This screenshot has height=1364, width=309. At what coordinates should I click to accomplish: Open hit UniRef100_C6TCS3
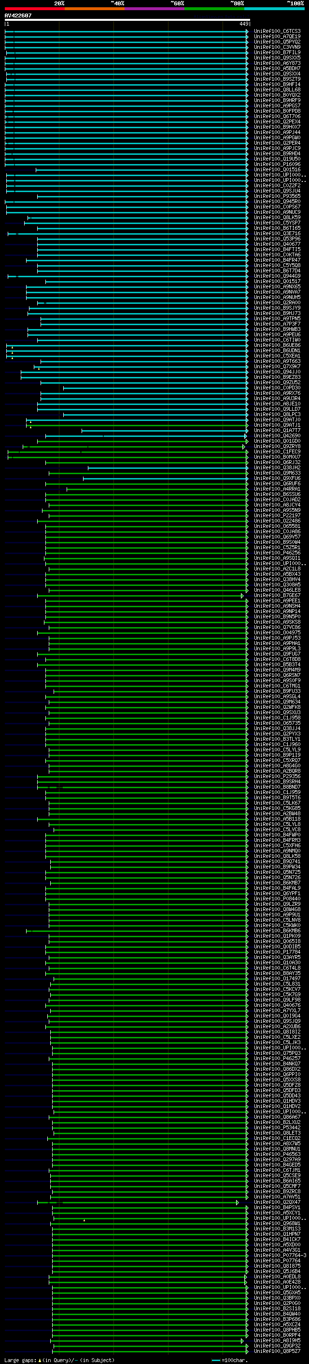click(277, 31)
